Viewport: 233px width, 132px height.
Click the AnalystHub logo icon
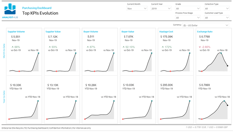10,9
